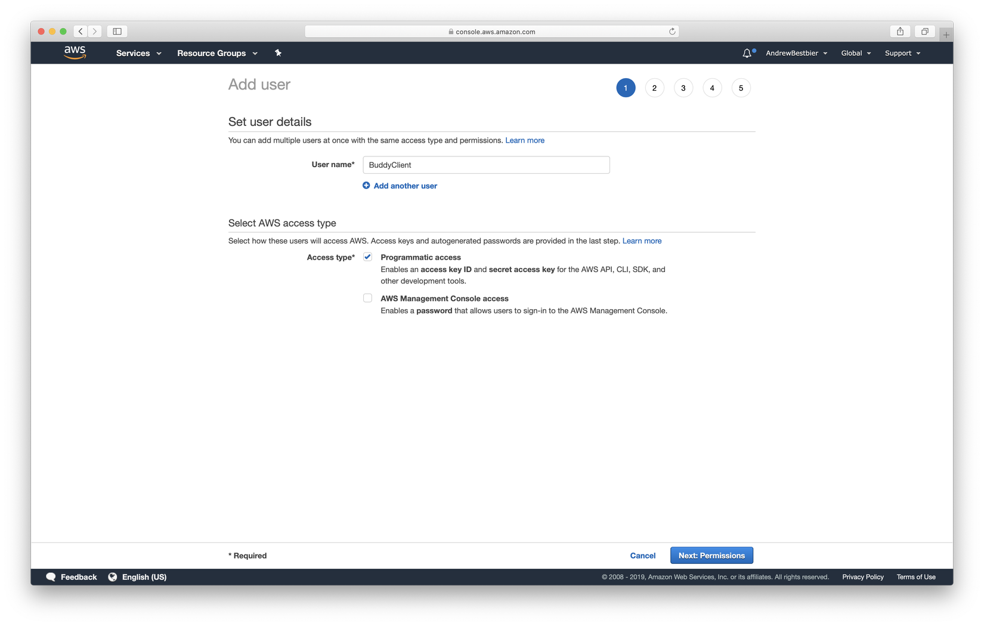This screenshot has width=984, height=626.
Task: Expand the Support menu
Action: click(x=903, y=53)
